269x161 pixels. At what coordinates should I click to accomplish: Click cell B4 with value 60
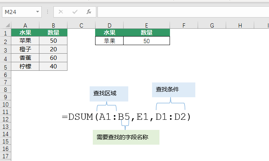53,58
